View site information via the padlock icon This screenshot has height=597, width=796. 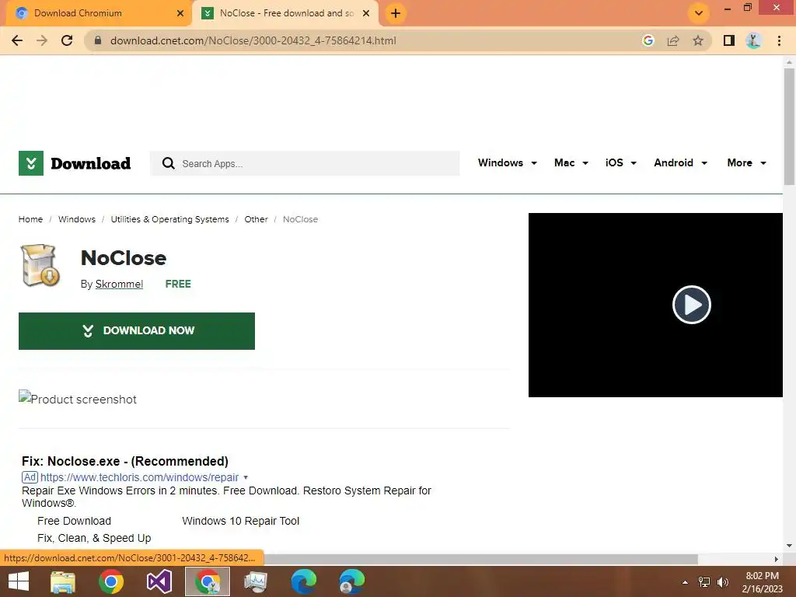98,40
